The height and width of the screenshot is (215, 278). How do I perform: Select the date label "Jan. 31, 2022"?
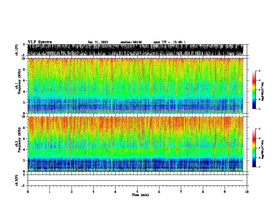point(98,42)
